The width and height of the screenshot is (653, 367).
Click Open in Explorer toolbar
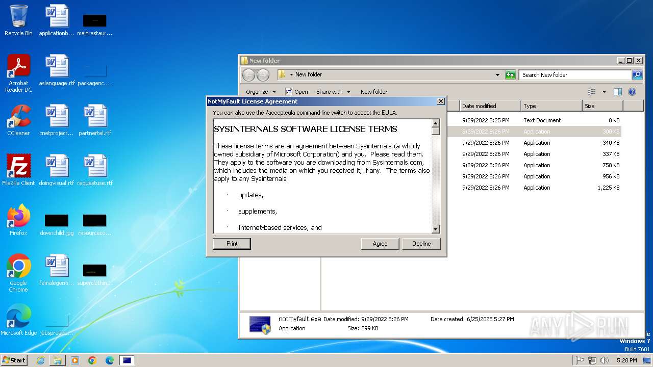(297, 92)
